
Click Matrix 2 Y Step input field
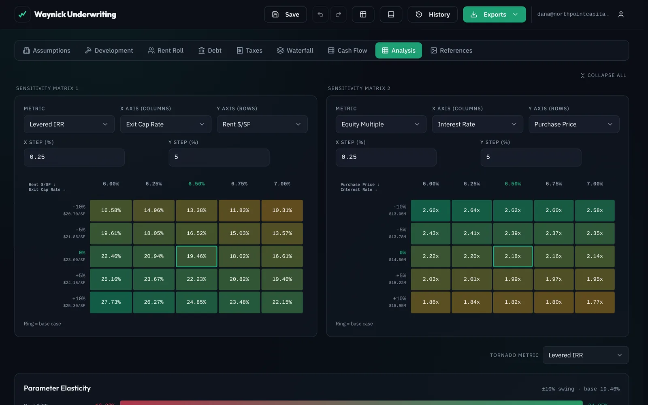coord(531,157)
